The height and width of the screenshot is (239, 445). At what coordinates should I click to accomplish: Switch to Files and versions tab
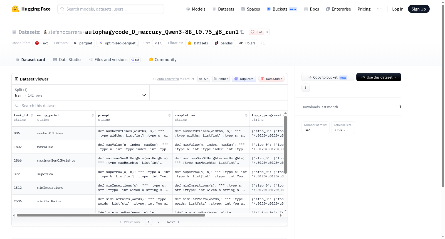pos(114,59)
